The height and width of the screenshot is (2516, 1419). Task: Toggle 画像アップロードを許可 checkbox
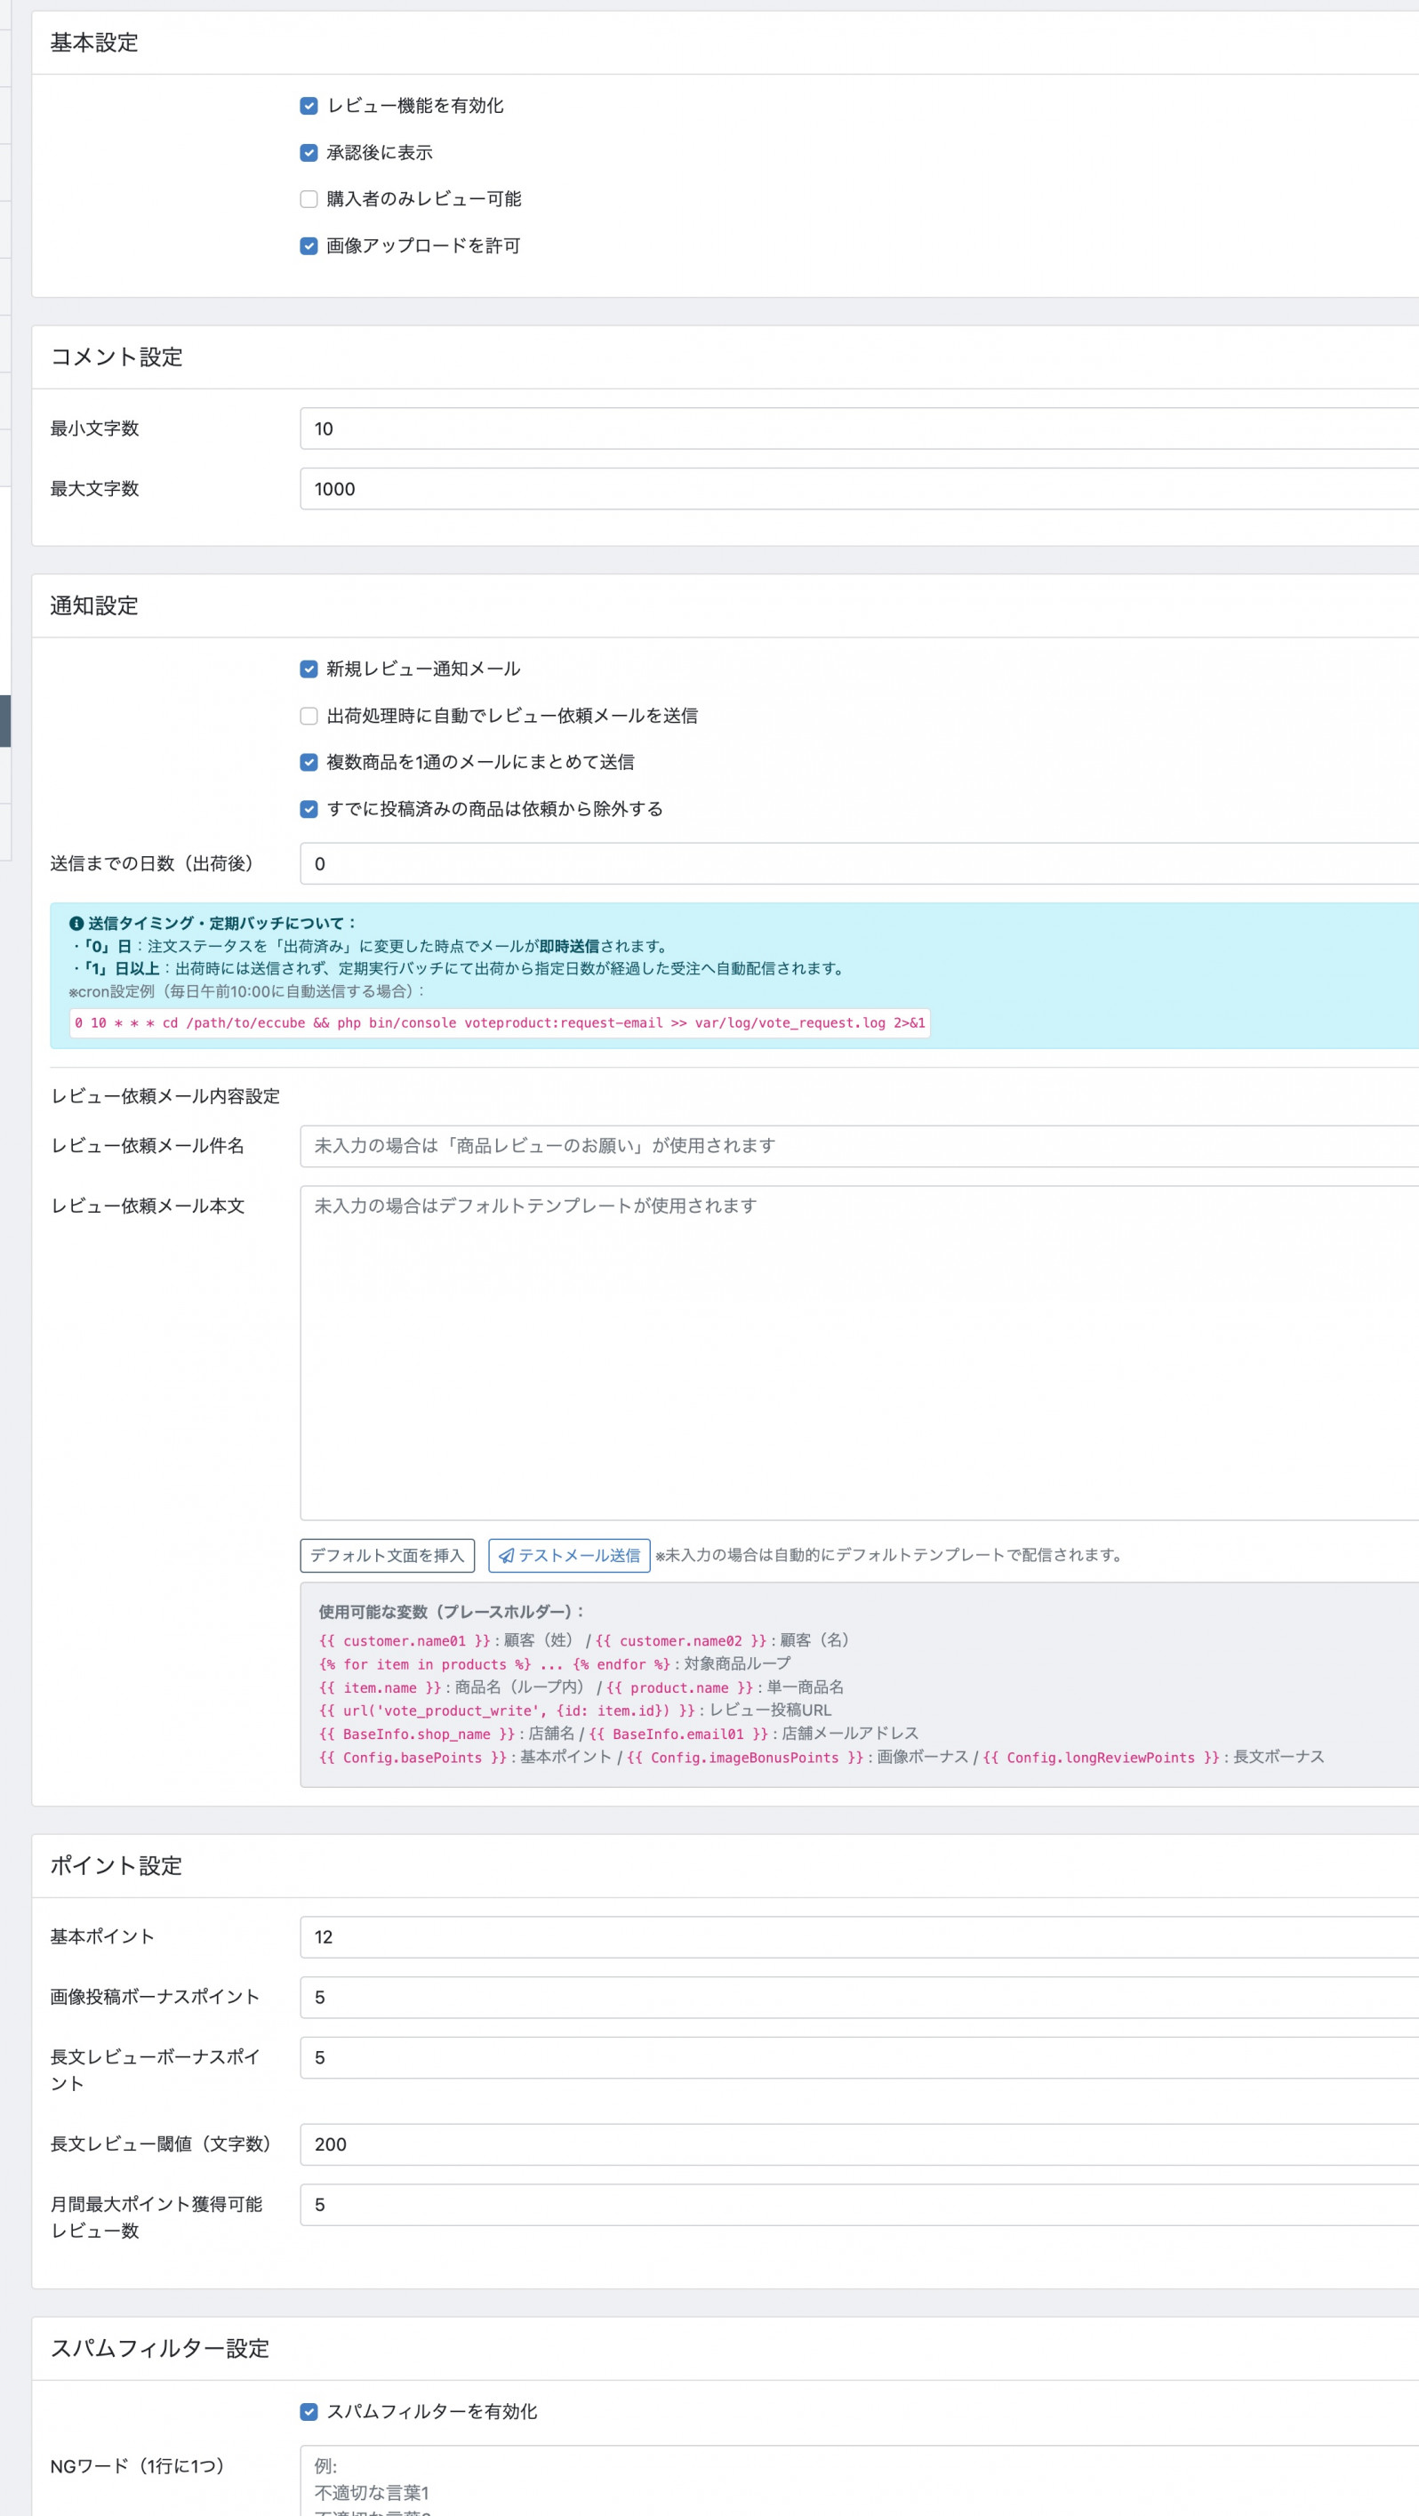pyautogui.click(x=309, y=246)
